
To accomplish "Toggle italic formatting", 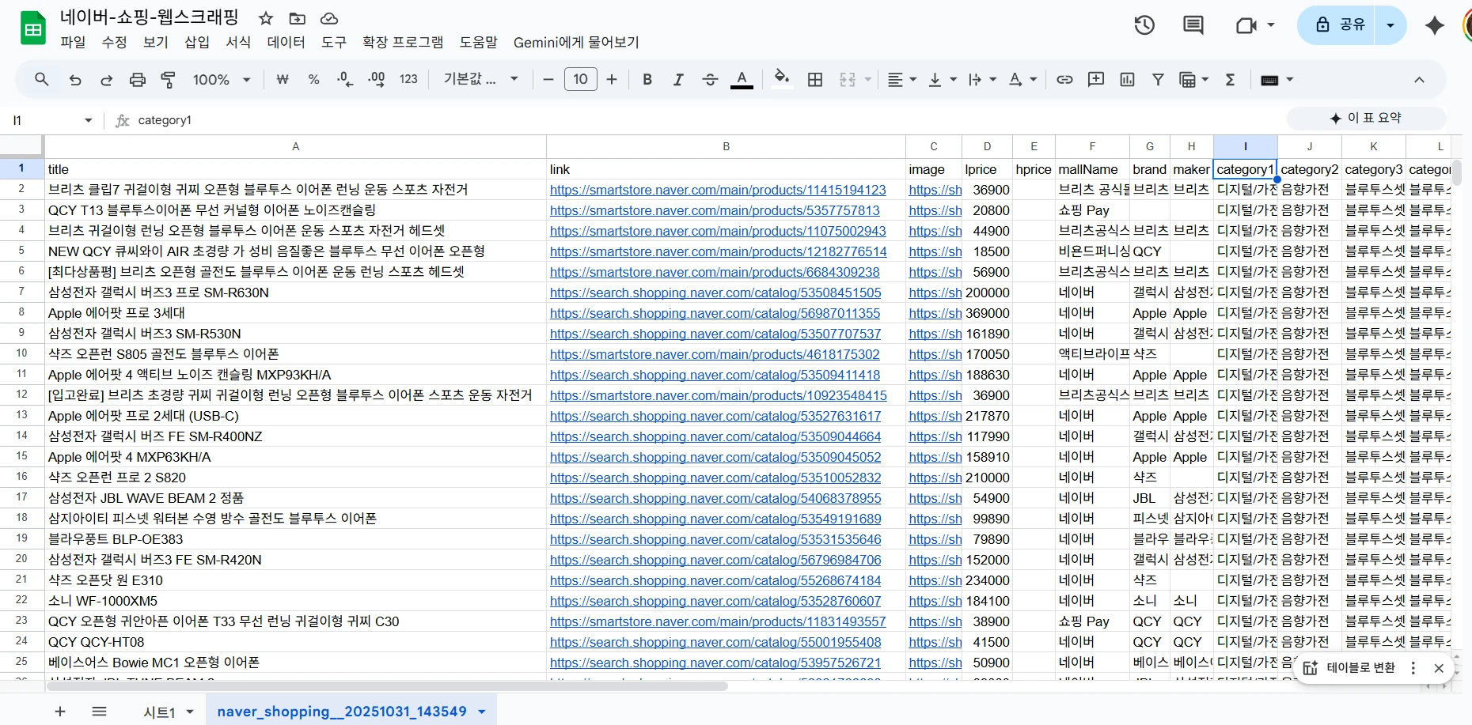I will [x=678, y=80].
